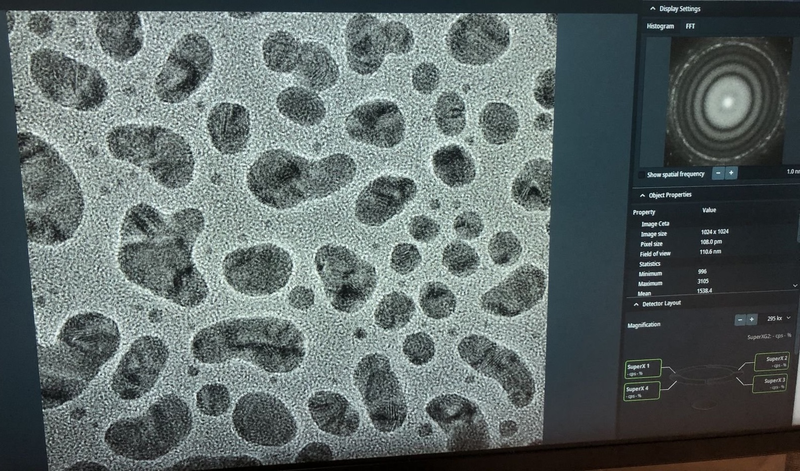Collapse the Display Settings section
The height and width of the screenshot is (471, 800).
653,9
